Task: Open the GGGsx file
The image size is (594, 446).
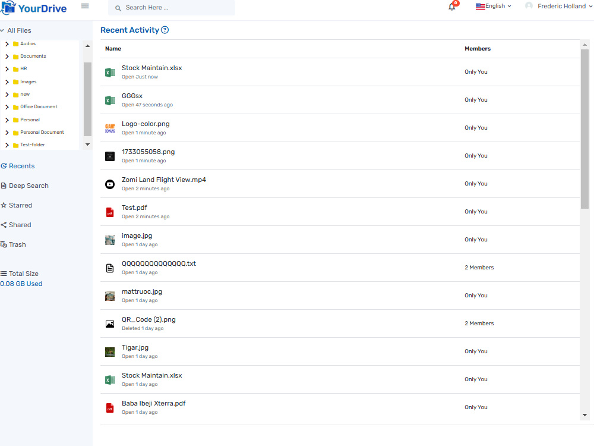Action: 132,96
